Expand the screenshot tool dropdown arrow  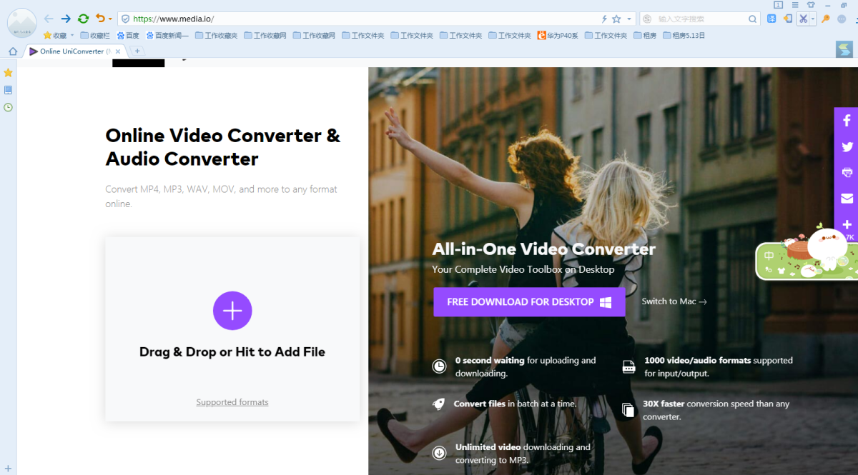pos(812,19)
